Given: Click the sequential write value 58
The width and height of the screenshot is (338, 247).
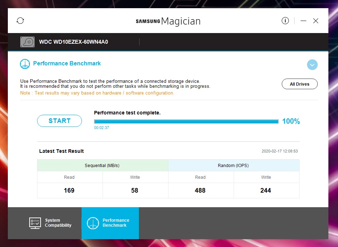Looking at the screenshot, I should tap(135, 190).
